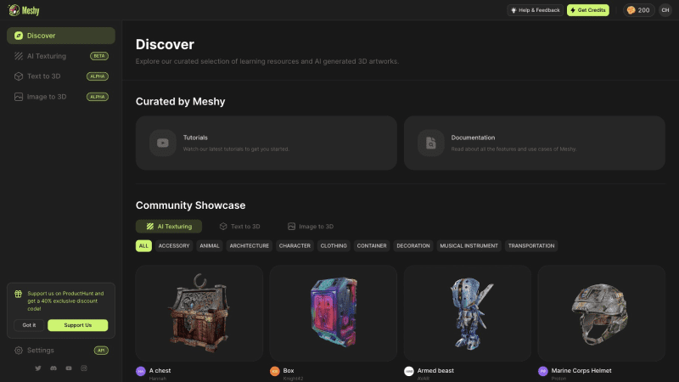Open the Marine Corps Helmet model thumbnail
Image resolution: width=679 pixels, height=382 pixels.
pos(601,312)
